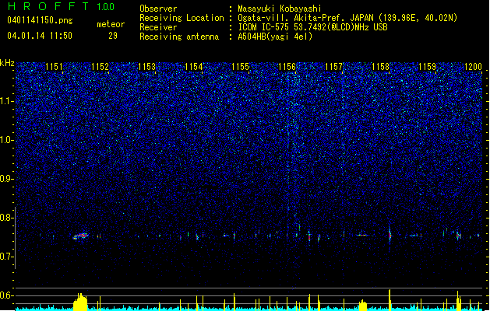Click the 0.9 kHz frequency label
The height and width of the screenshot is (311, 490).
(x=7, y=179)
